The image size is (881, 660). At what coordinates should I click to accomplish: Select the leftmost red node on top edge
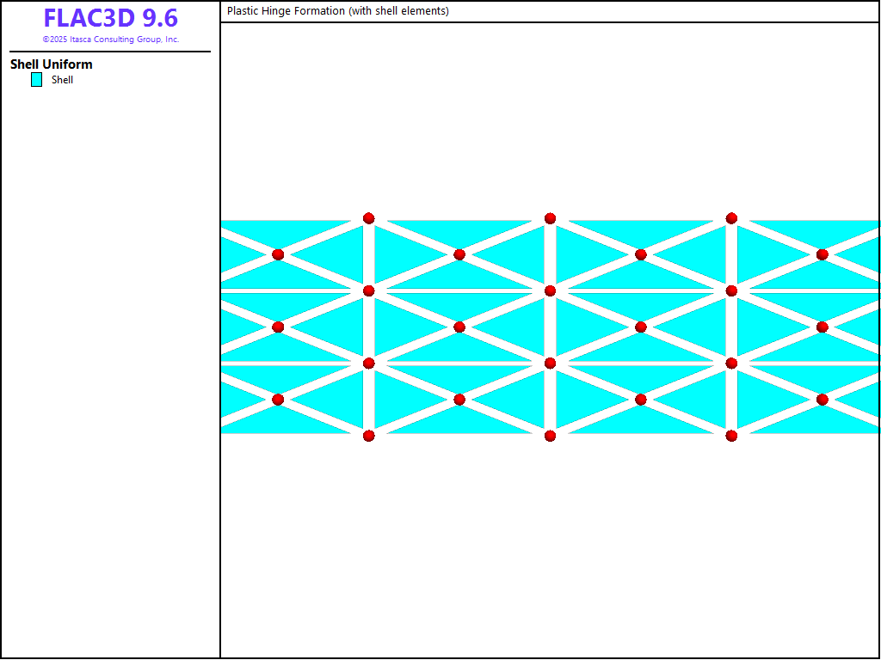tap(368, 218)
